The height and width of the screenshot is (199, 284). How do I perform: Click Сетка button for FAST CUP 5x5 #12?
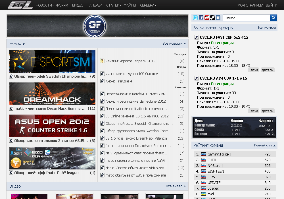253,70
